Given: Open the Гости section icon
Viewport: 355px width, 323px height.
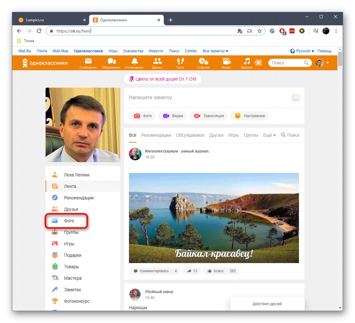Looking at the screenshot, I should click(x=180, y=63).
